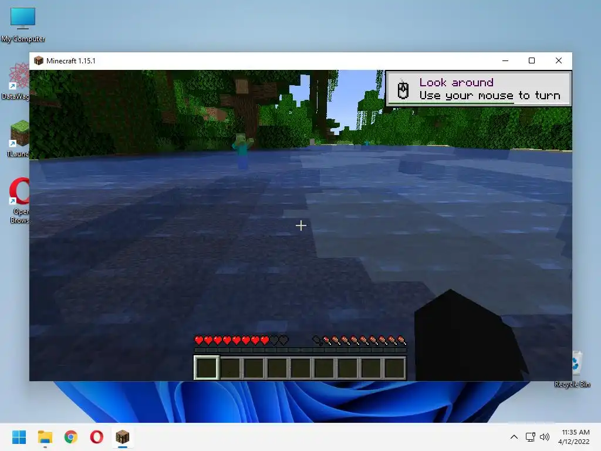Click the hunger drumsticks bar
The width and height of the screenshot is (601, 451).
[360, 340]
